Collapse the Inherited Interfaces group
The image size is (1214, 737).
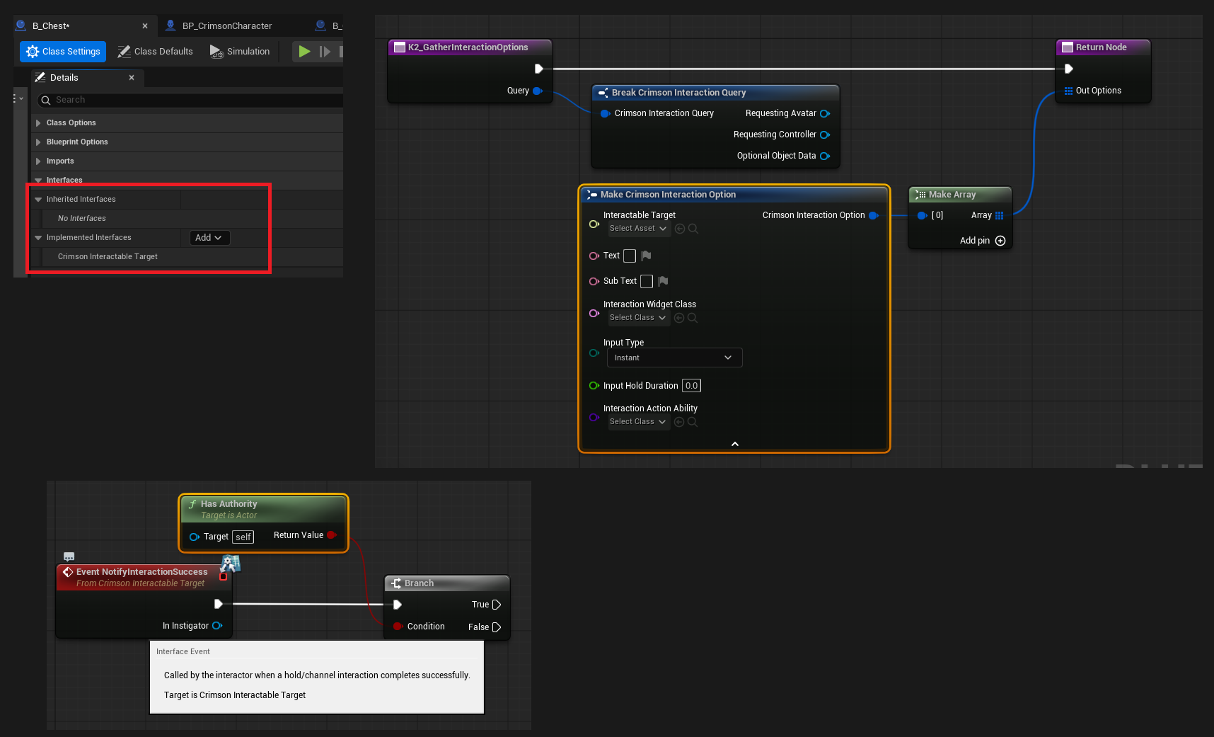pyautogui.click(x=38, y=200)
